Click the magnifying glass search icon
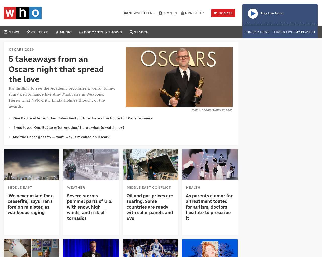The image size is (322, 257). 131,32
